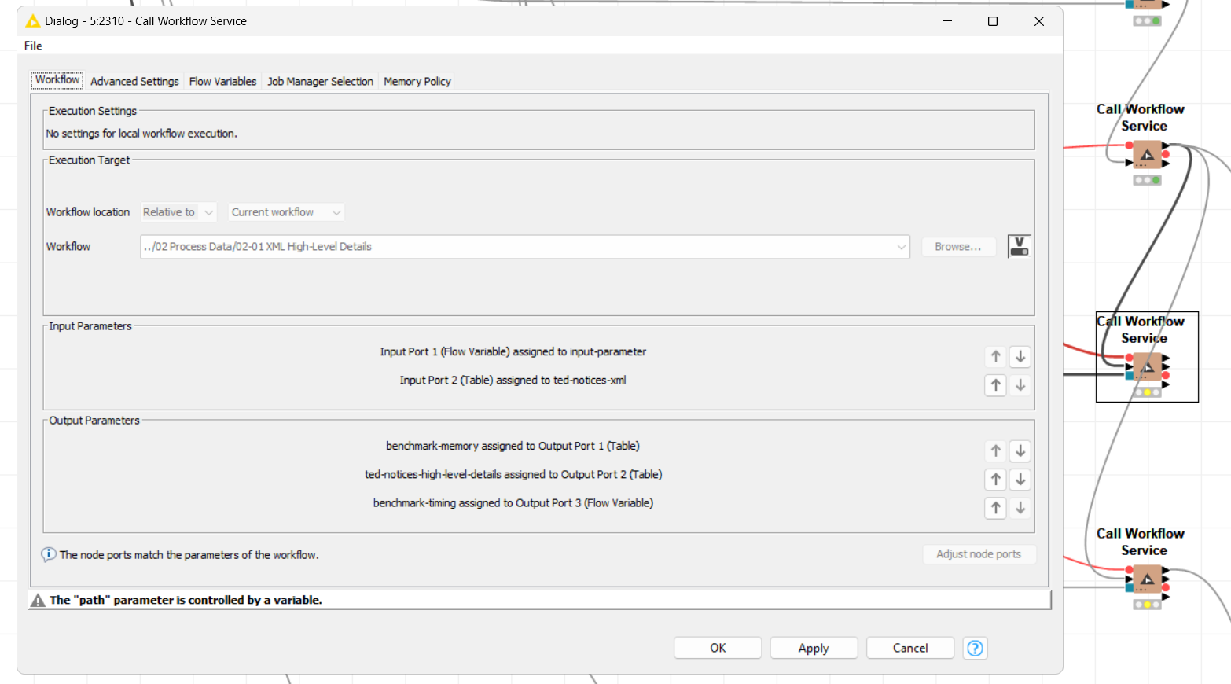
Task: Expand the Current workflow dropdown
Action: [286, 212]
